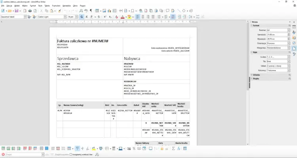Enable 'Uwzględnij wielkość liter' checkbox
Screen dimensions: 297x158
[x=71, y=154]
